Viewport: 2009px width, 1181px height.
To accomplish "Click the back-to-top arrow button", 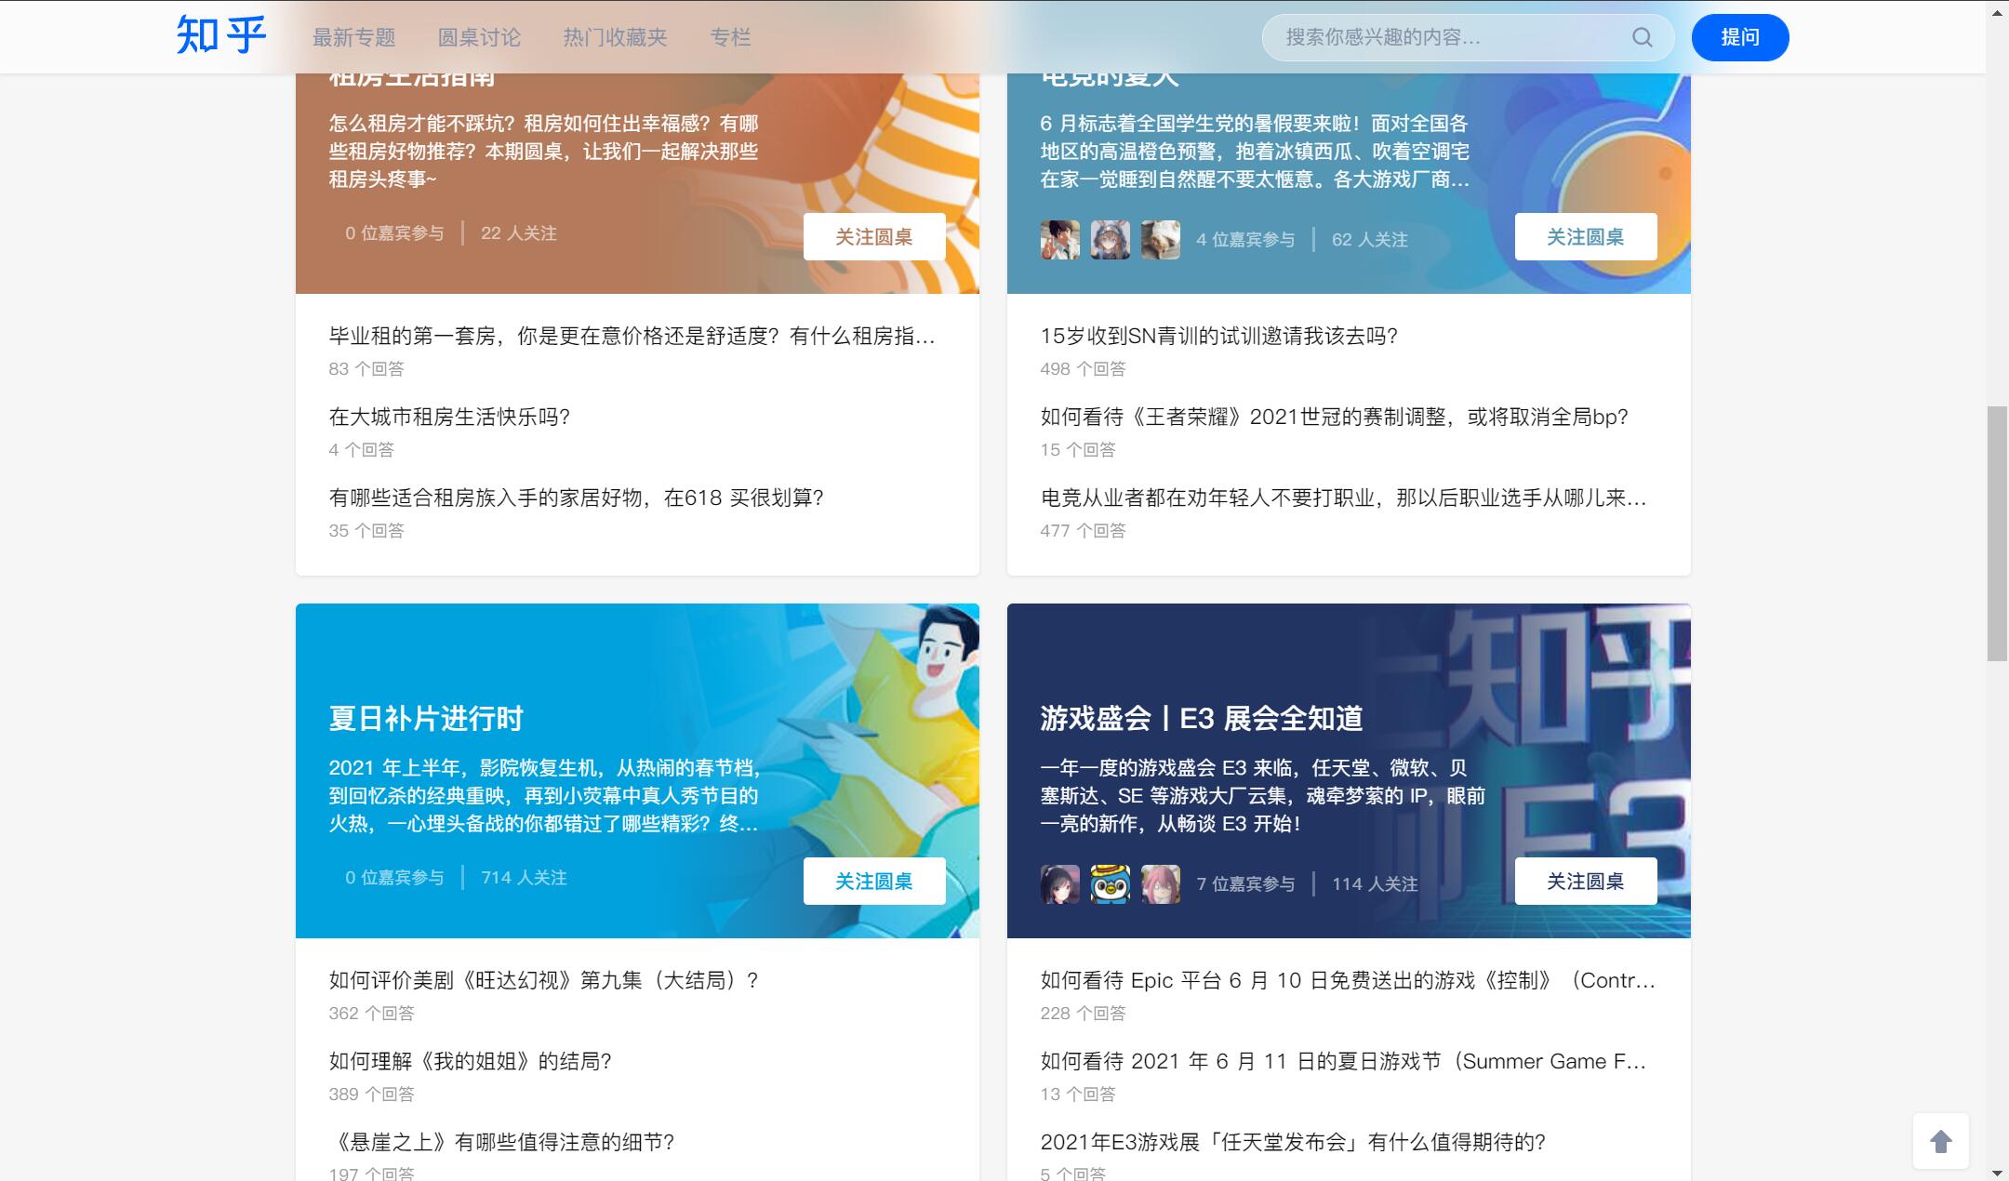I will [1940, 1141].
